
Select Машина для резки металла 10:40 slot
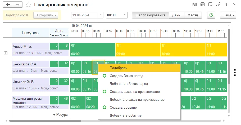click(198, 103)
